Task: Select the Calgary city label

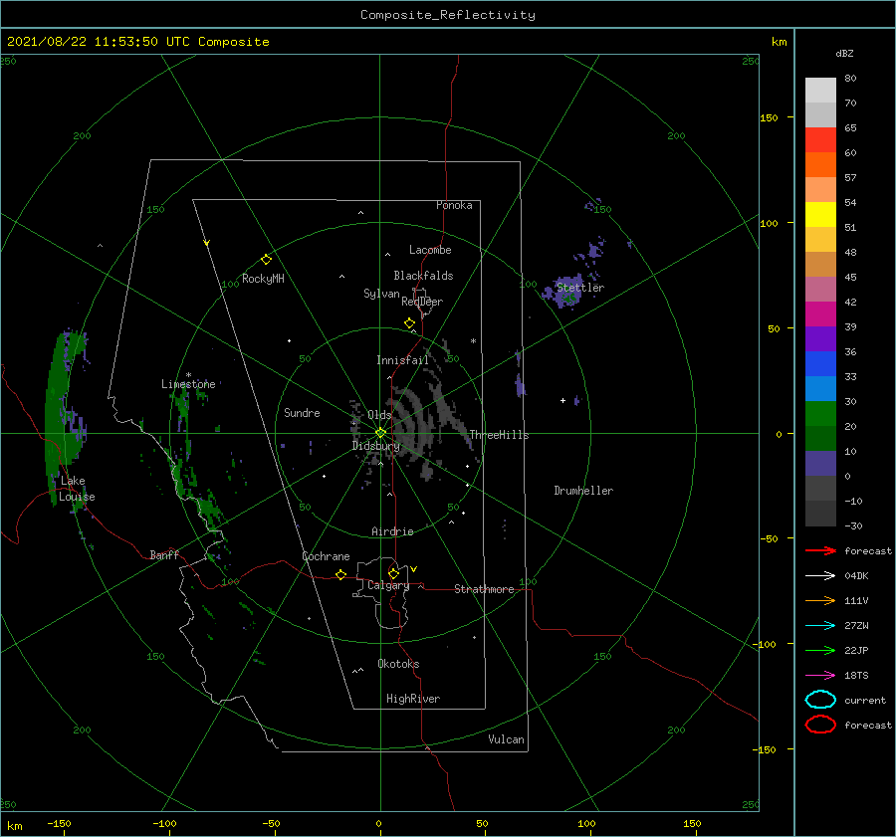Action: point(388,585)
